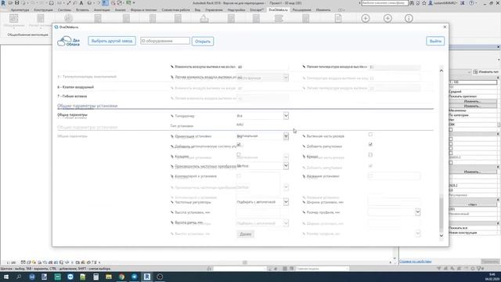
Task: Click edit pencil icon beside 'Типоразмер'
Action: coord(172,116)
